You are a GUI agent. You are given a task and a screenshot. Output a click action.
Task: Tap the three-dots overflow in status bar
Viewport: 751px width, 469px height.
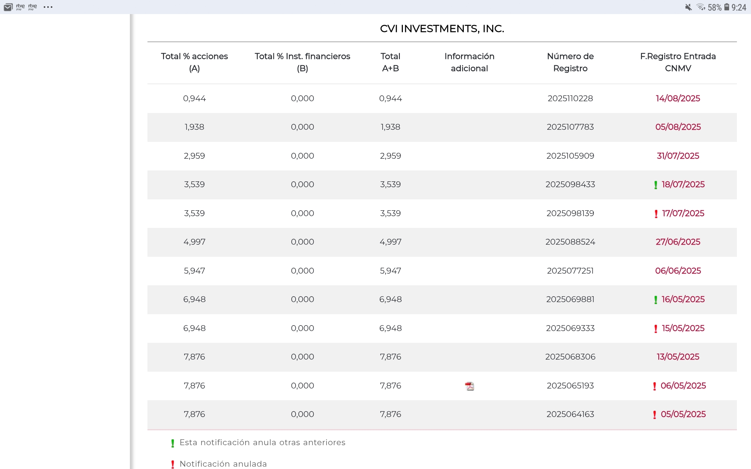click(x=48, y=7)
